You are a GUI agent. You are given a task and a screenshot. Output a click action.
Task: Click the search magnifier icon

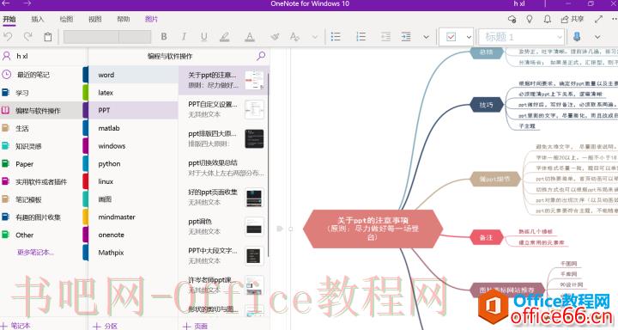[261, 56]
